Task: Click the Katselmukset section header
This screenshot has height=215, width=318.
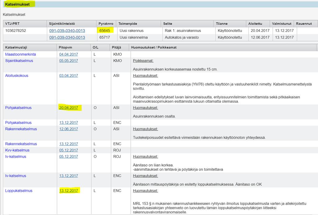Action: [17, 4]
